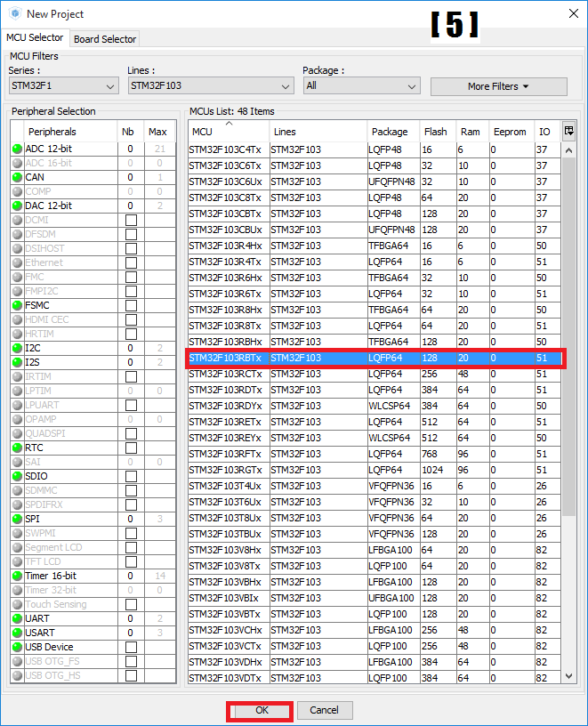
Task: Click the green CAN peripheral indicator icon
Action: click(x=17, y=178)
